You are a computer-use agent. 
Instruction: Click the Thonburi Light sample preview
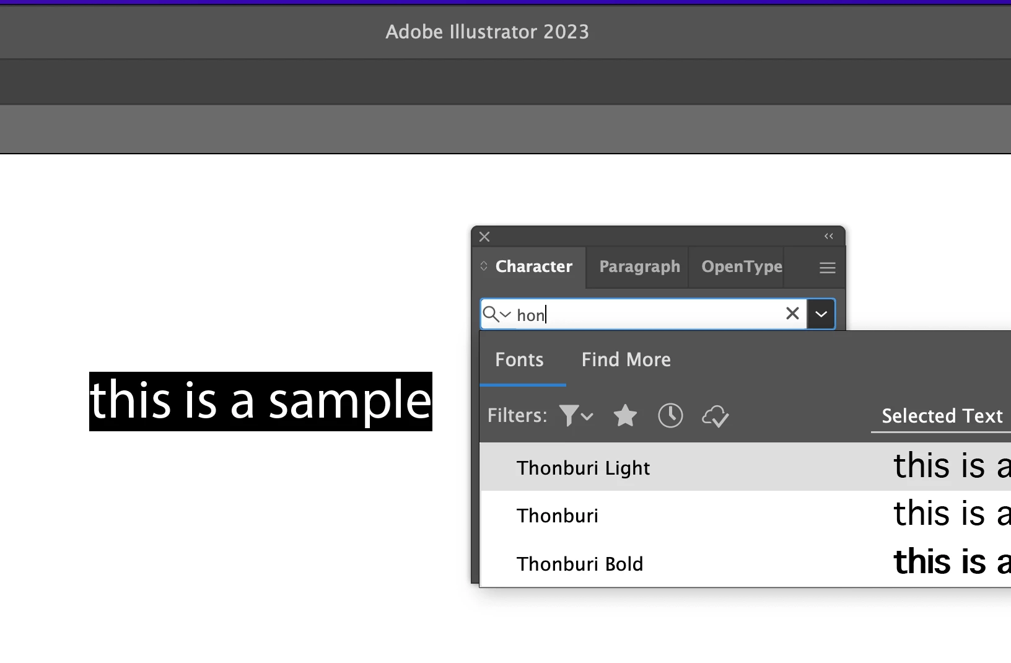952,465
